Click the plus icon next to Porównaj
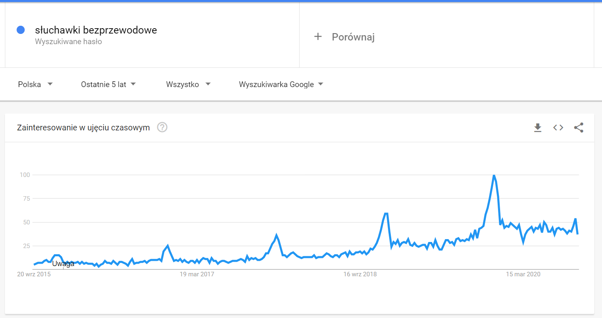 [318, 36]
